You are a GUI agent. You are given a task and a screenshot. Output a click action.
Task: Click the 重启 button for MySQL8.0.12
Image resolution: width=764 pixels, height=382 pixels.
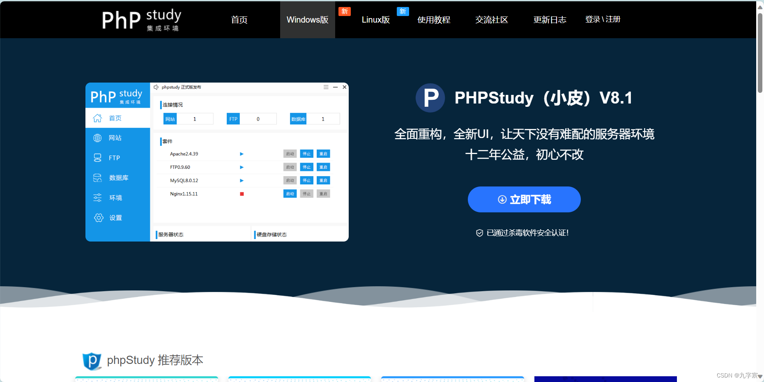(x=323, y=180)
